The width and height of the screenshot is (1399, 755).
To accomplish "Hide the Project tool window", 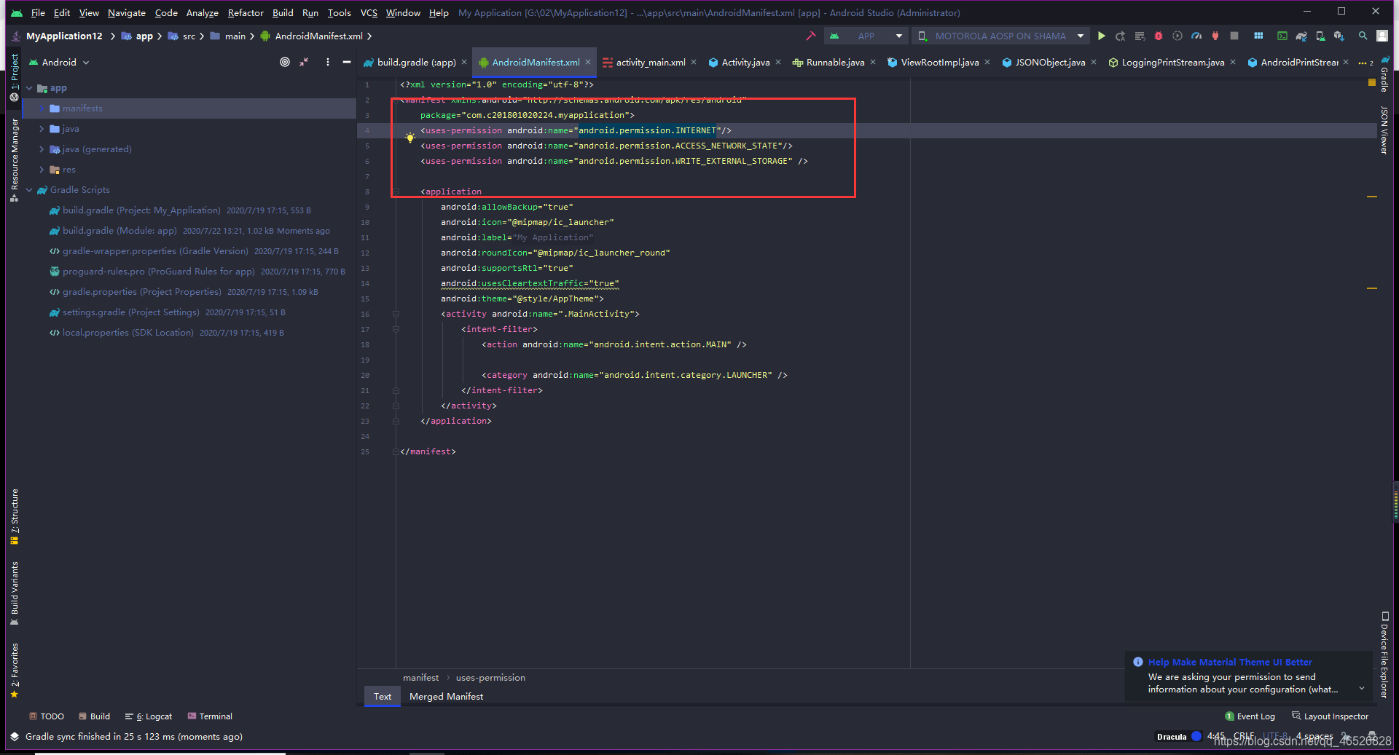I will click(347, 62).
